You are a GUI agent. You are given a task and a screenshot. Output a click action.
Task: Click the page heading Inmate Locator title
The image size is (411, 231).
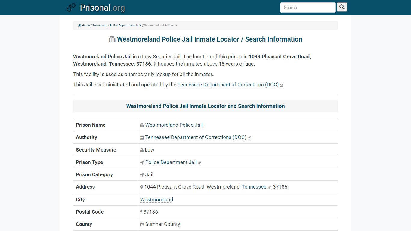click(209, 39)
